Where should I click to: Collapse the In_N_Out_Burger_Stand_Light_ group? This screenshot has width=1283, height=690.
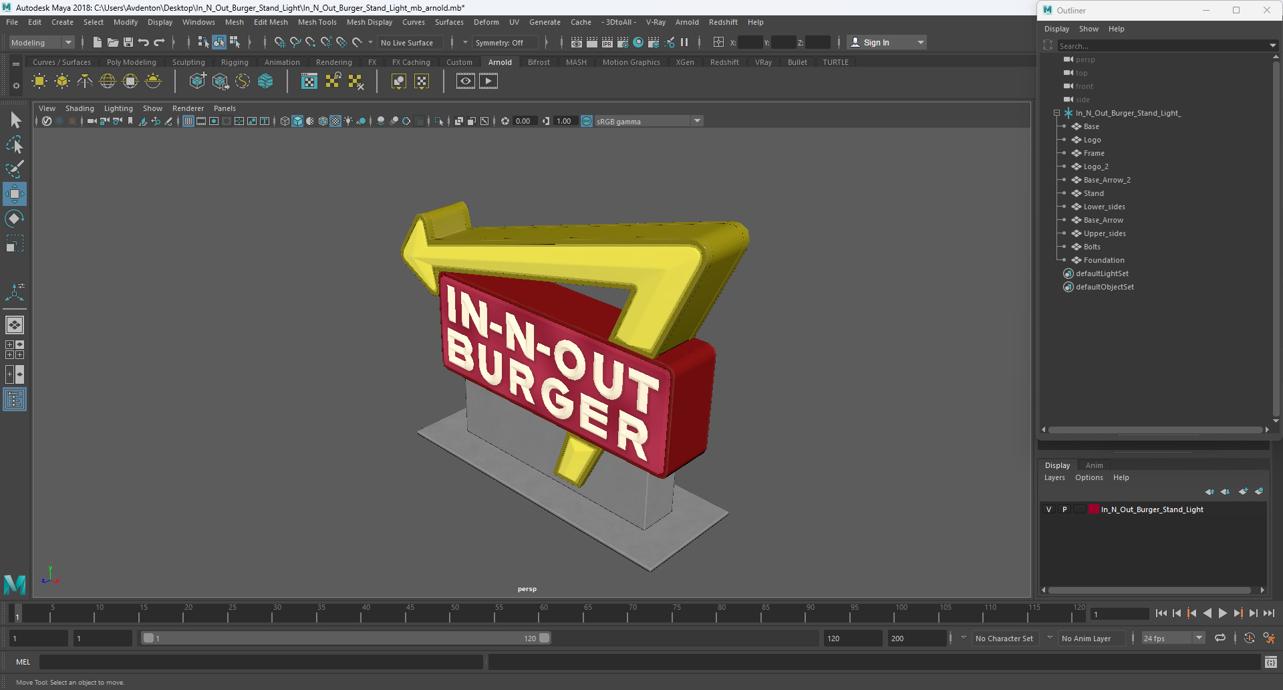click(1057, 113)
